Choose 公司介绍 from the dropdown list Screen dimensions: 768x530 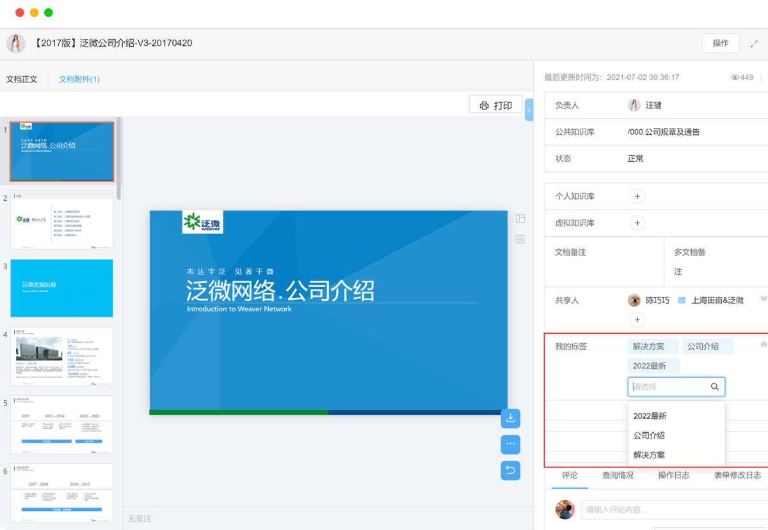676,435
